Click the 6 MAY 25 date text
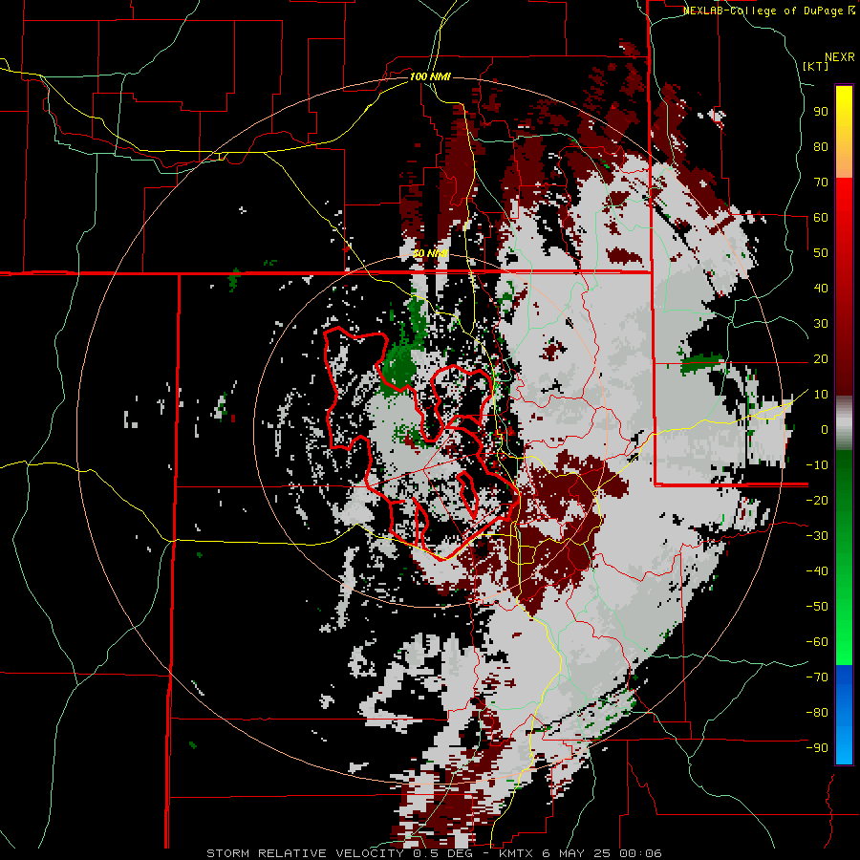This screenshot has width=860, height=860. 577,853
